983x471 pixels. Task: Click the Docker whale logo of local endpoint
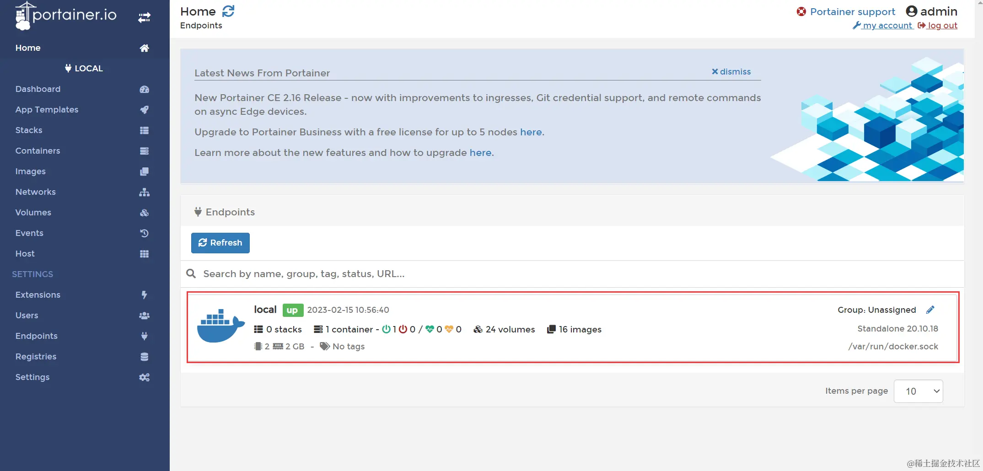click(x=220, y=326)
